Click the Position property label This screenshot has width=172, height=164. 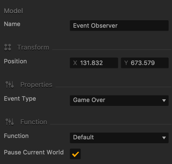[15, 61]
